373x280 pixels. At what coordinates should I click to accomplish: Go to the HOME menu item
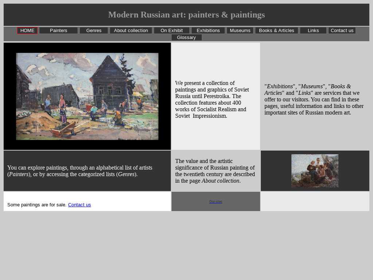[x=27, y=31]
